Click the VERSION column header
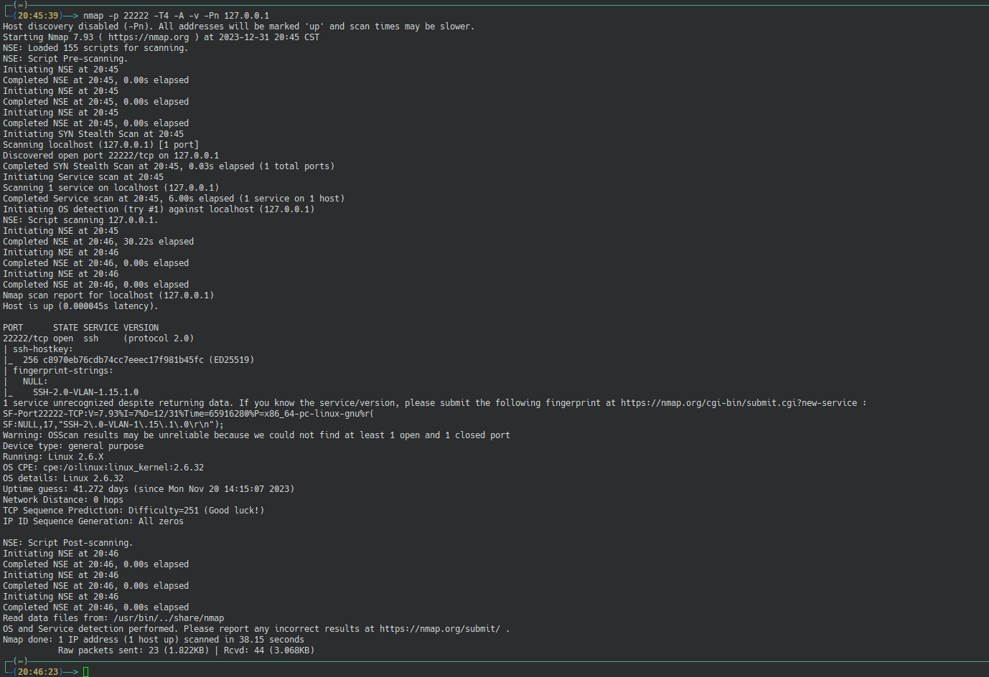Viewport: 989px width, 677px height. pyautogui.click(x=141, y=328)
